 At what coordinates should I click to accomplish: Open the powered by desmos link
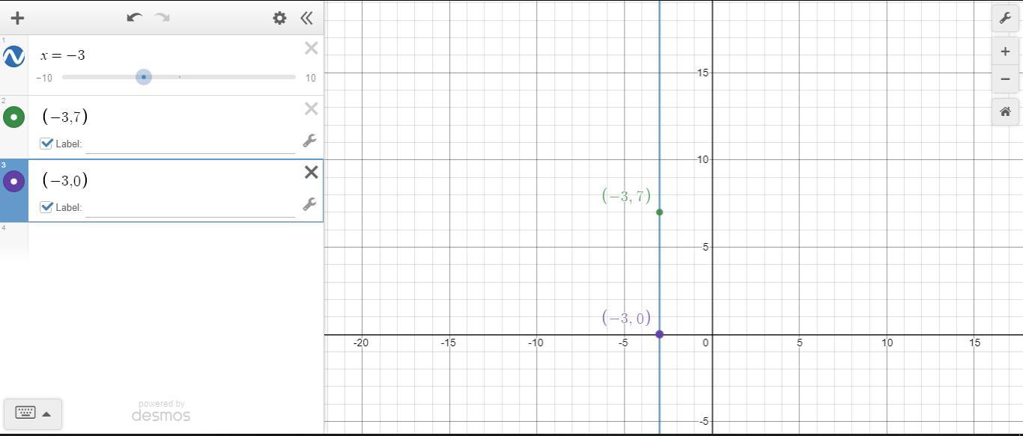tap(161, 411)
